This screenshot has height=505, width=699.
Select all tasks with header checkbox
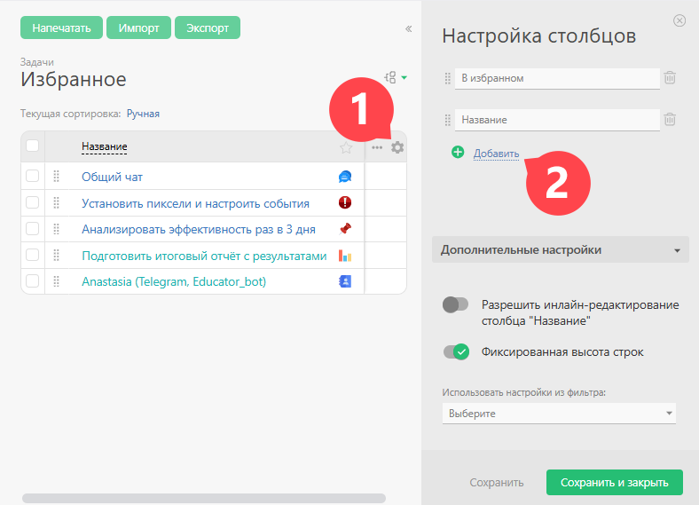[x=33, y=146]
